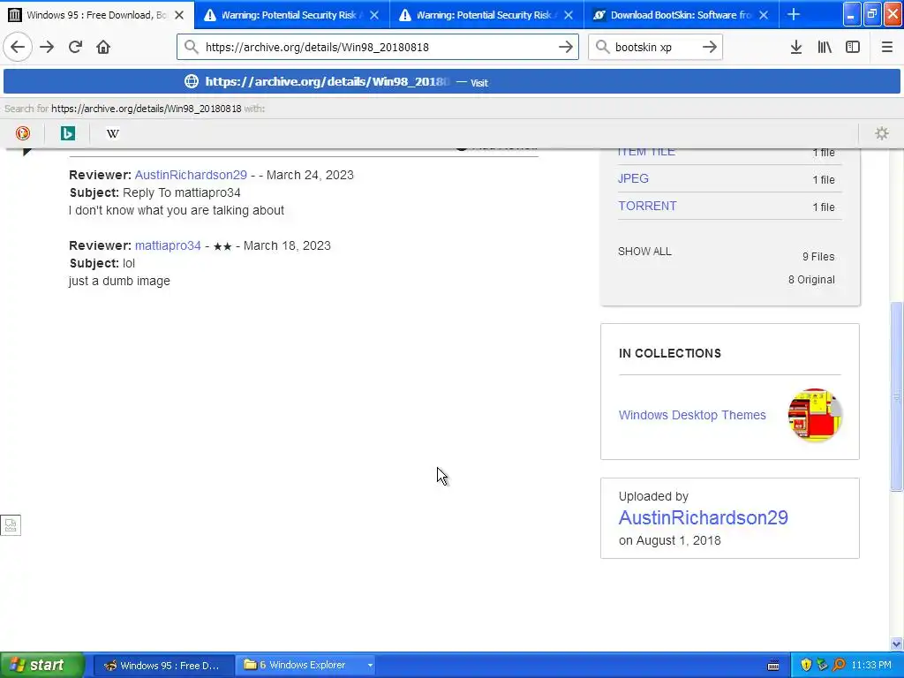Click the Reply To mattiapro34 subject text
Screen dimensions: 904x678
click(182, 192)
